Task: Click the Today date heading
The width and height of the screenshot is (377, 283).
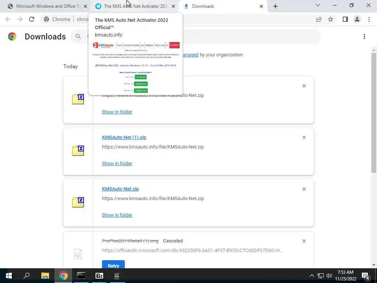Action: 70,66
